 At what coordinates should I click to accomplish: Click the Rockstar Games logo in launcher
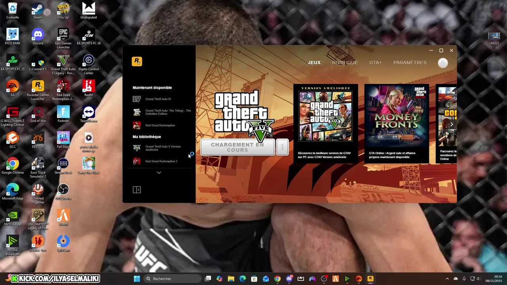click(137, 61)
